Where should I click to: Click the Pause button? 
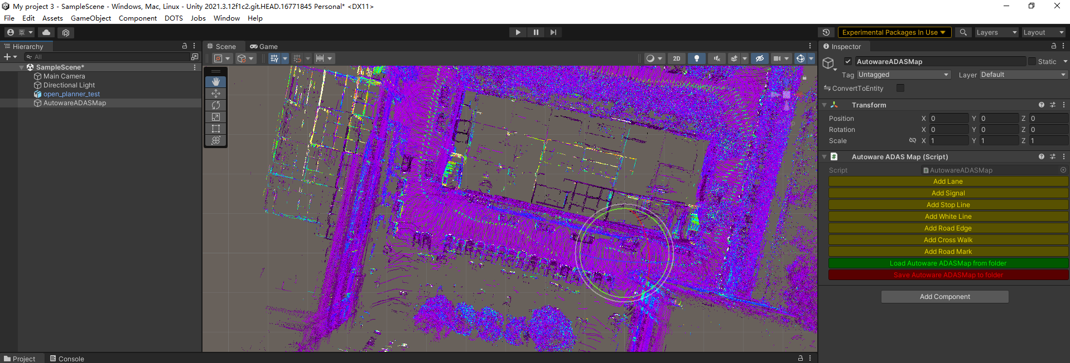pyautogui.click(x=536, y=32)
